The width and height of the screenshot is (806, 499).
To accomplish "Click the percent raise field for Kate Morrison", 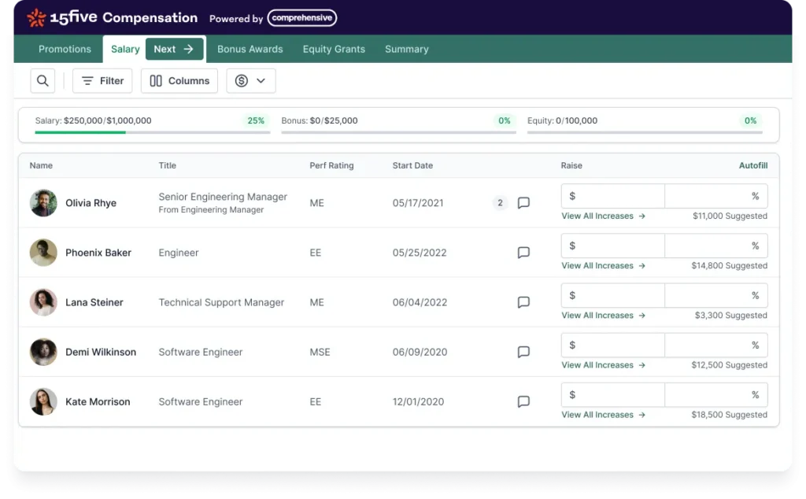I will [715, 394].
